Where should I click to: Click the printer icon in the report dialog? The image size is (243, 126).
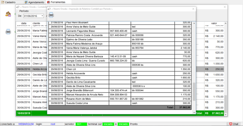coord(51,15)
